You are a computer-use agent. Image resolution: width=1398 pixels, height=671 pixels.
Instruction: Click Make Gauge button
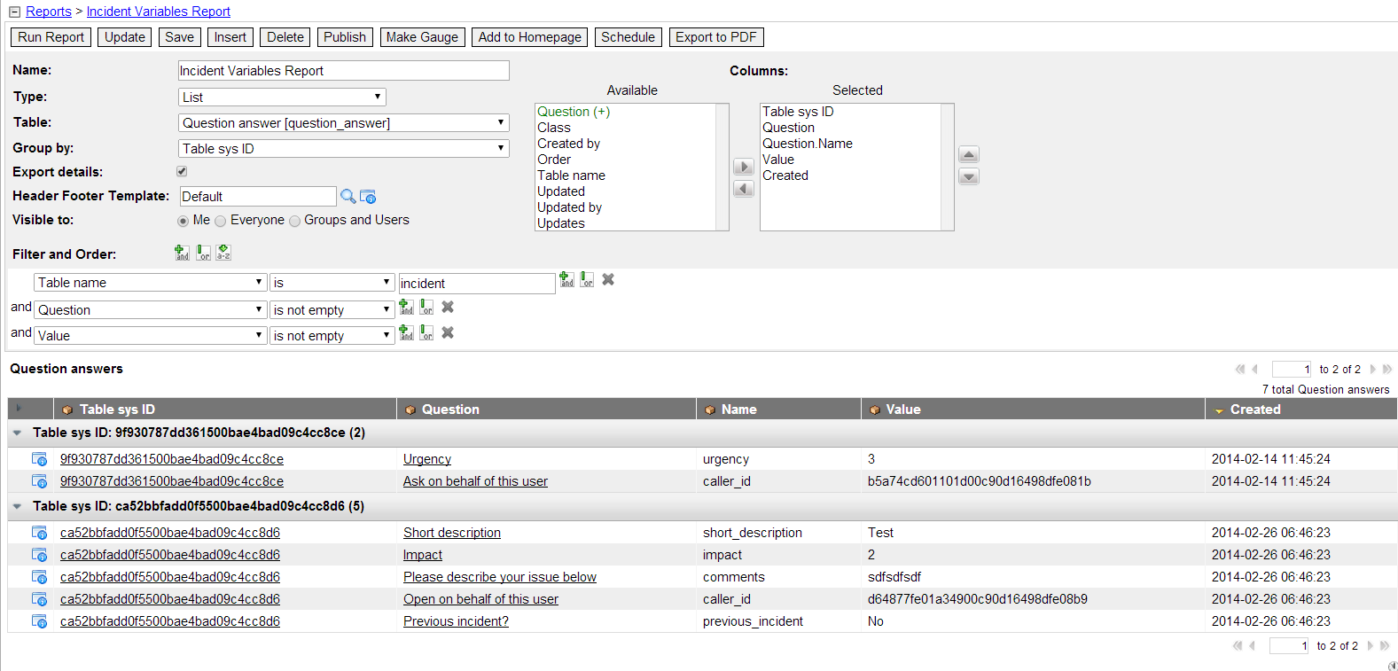(x=422, y=37)
